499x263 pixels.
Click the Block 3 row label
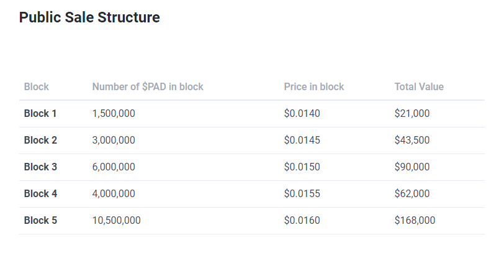point(40,167)
